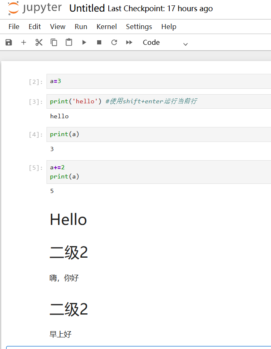The height and width of the screenshot is (349, 271).
Task: Restart kernel and run all cells icon
Action: point(129,42)
